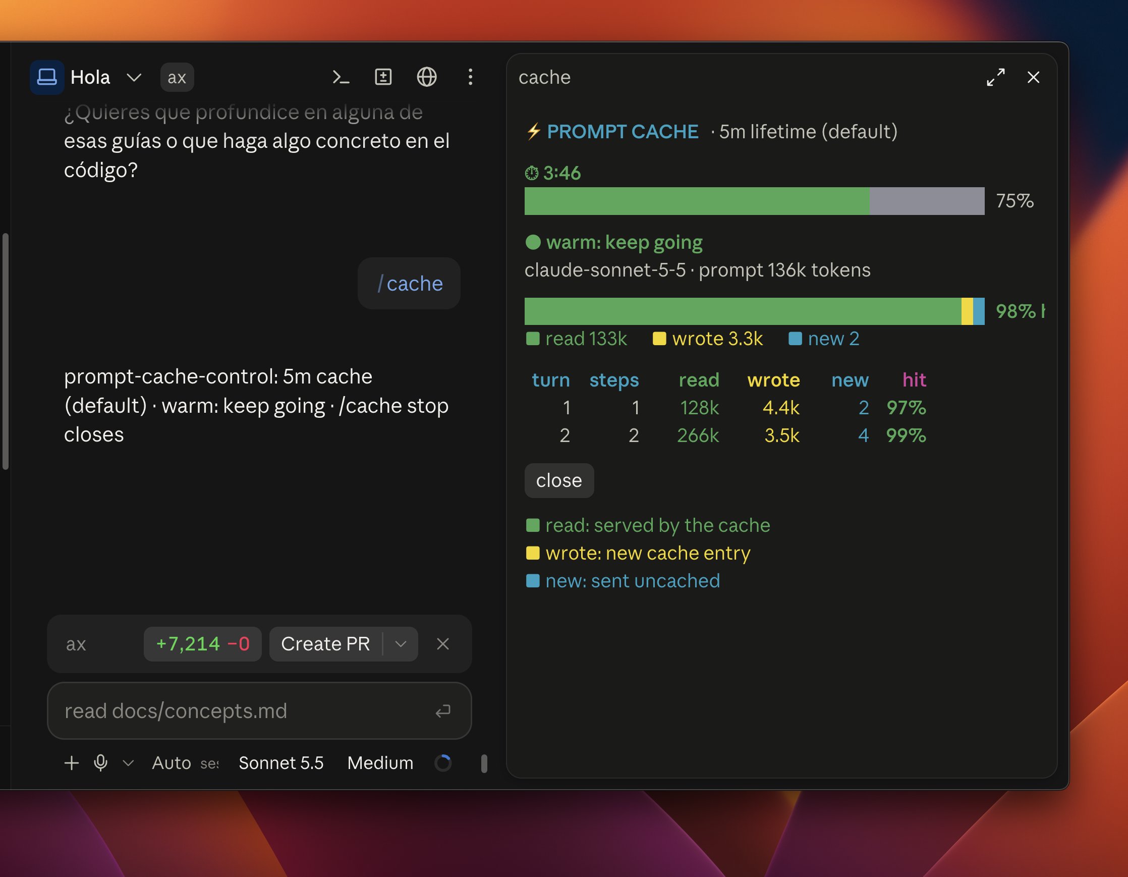This screenshot has width=1128, height=877.
Task: Click the left chat scrollbar
Action: point(5,351)
